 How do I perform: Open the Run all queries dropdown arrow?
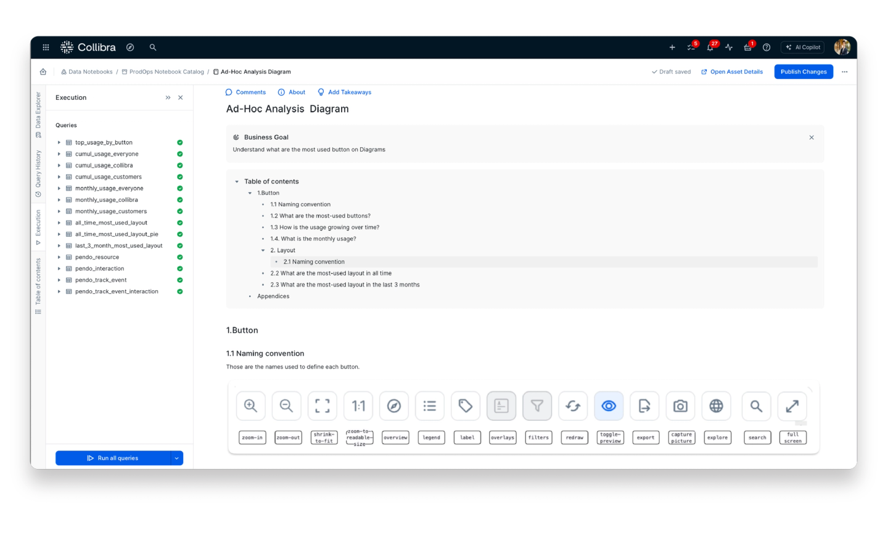click(176, 458)
